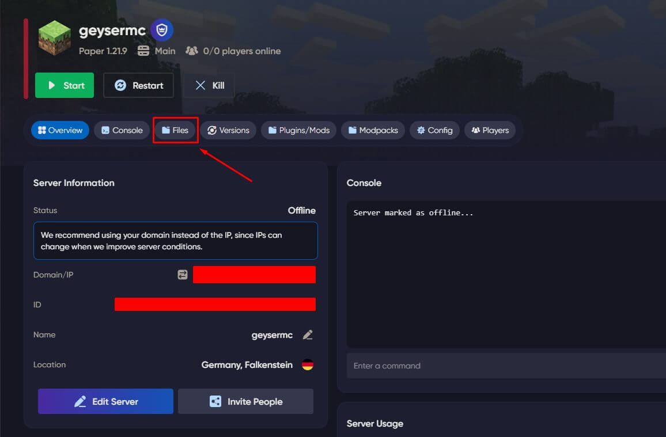Click the German flag next to Falkenstein
Viewport: 666px width, 437px height.
(x=307, y=364)
